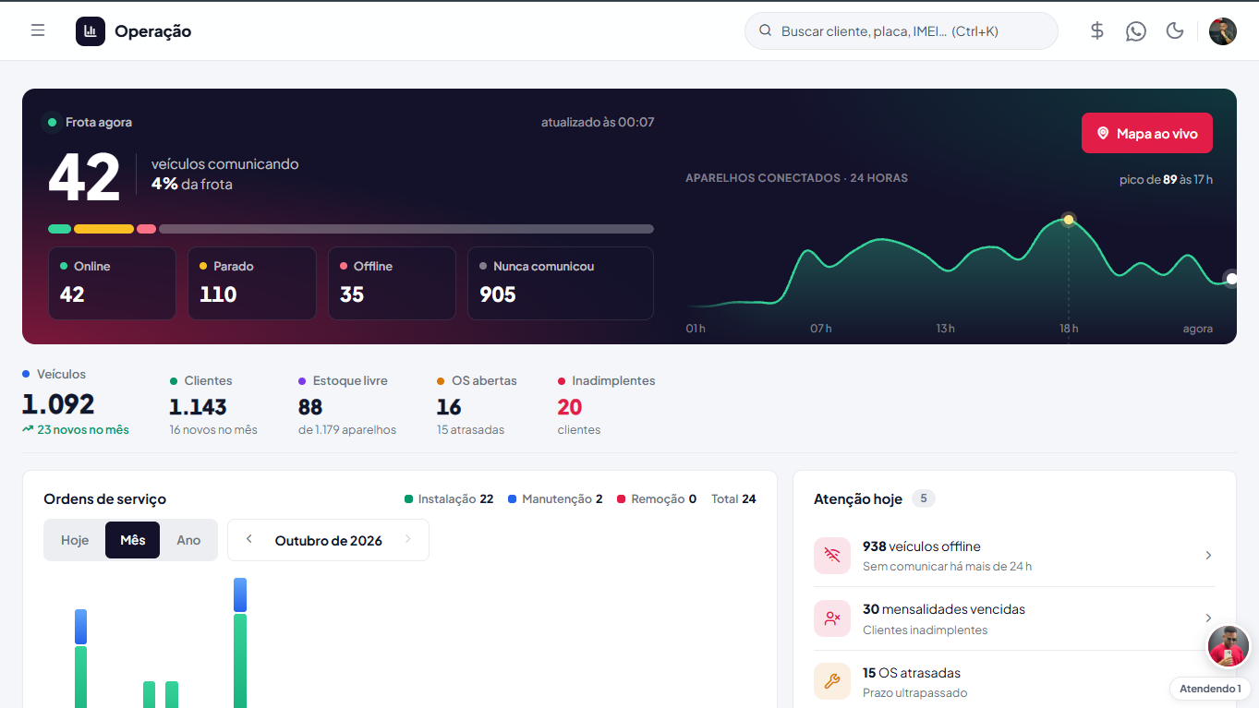Toggle Instalação legend in chart
Viewport: 1259px width, 708px height.
[x=449, y=498]
